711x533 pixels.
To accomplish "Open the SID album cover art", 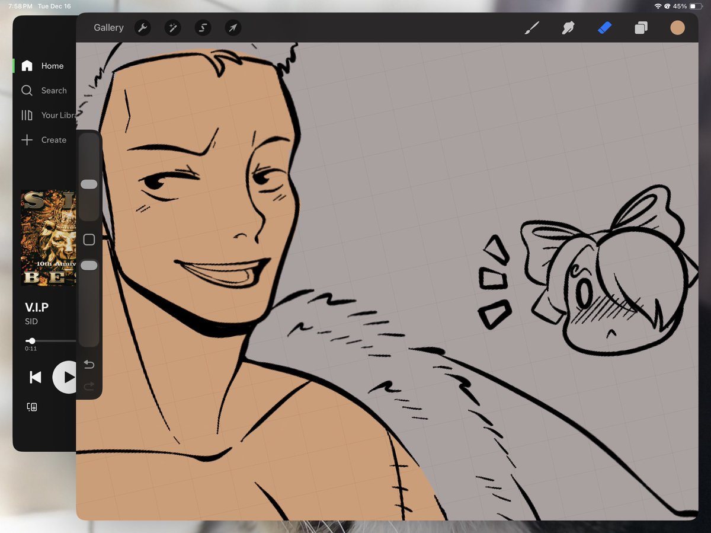I will coord(49,238).
